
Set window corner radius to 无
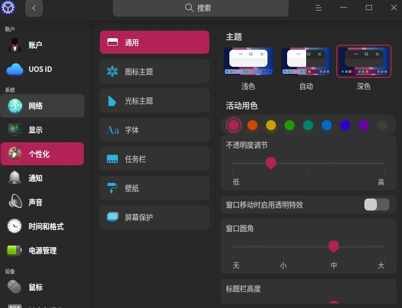[x=236, y=265]
